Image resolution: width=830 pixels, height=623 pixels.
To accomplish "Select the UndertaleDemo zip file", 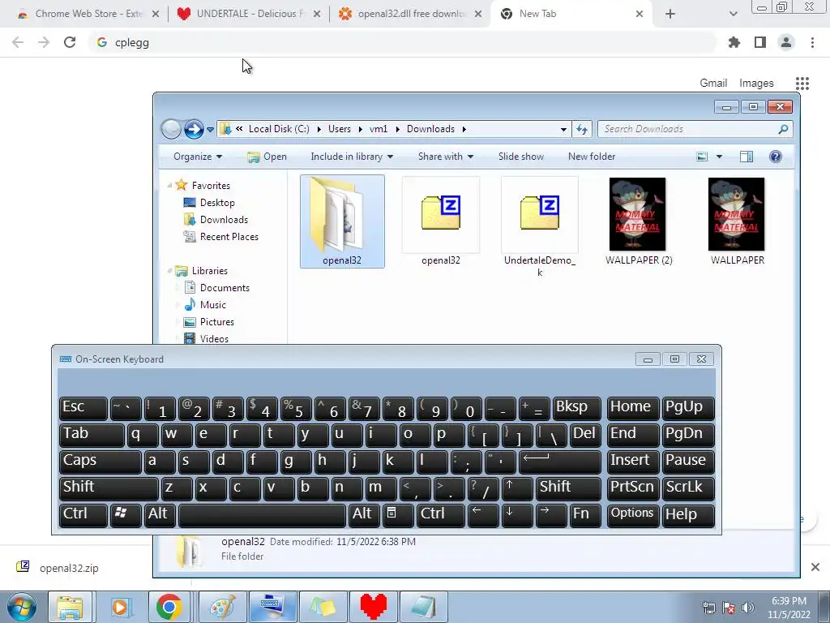I will (539, 227).
